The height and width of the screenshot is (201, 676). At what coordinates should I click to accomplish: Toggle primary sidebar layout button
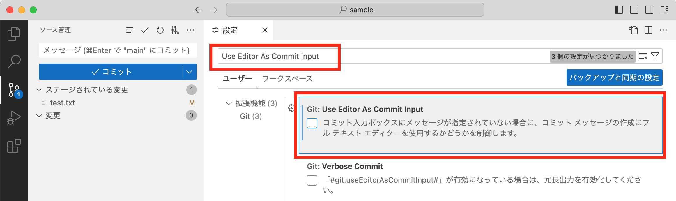tap(619, 10)
